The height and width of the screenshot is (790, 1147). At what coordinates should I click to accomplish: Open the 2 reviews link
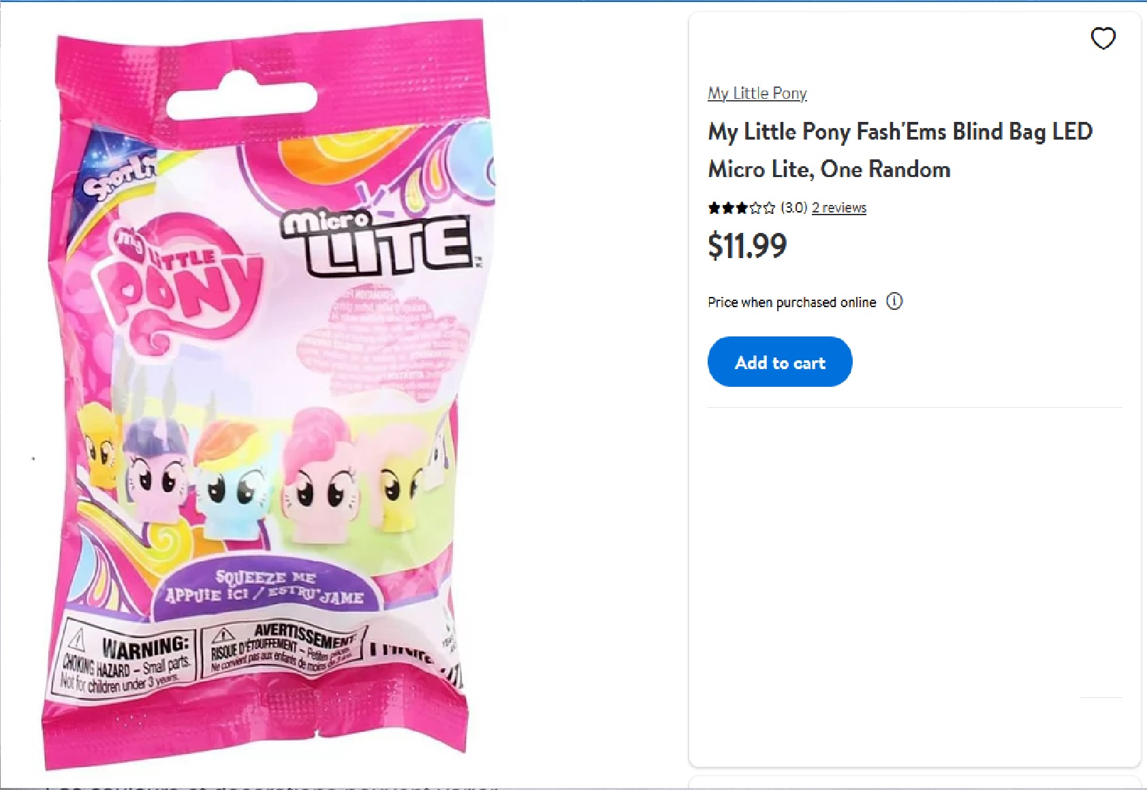[x=838, y=208]
